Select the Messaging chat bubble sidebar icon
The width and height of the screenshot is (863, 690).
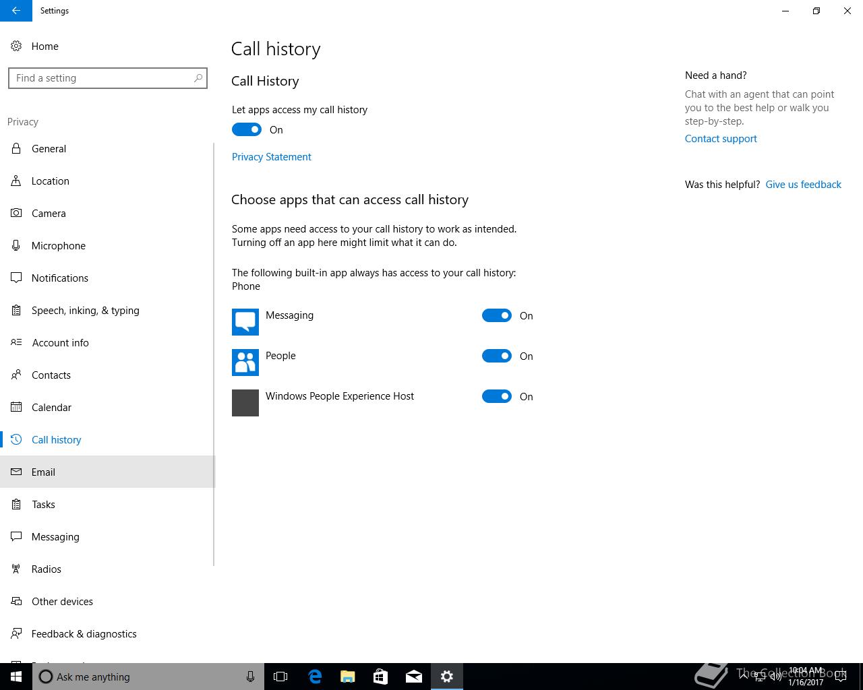point(16,536)
